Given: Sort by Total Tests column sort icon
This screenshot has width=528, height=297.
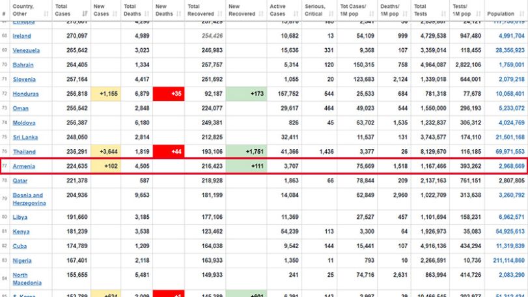Looking at the screenshot, I should [x=443, y=14].
